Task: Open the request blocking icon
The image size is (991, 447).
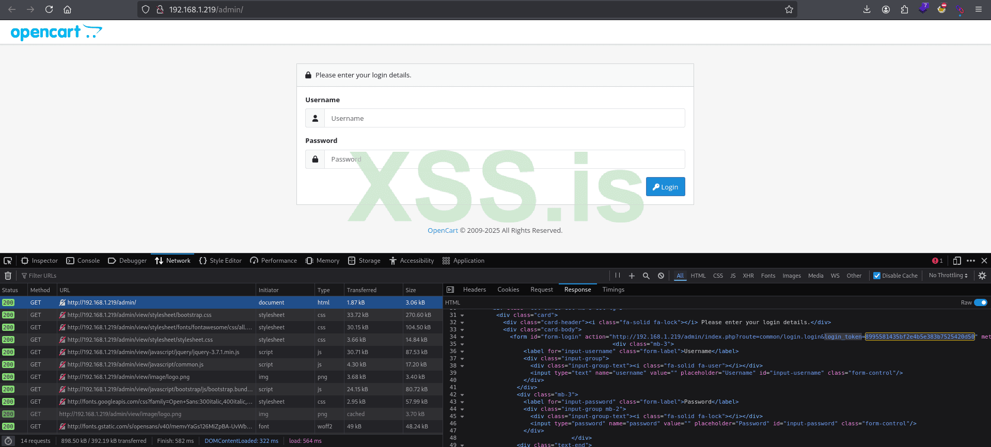Action: [661, 276]
